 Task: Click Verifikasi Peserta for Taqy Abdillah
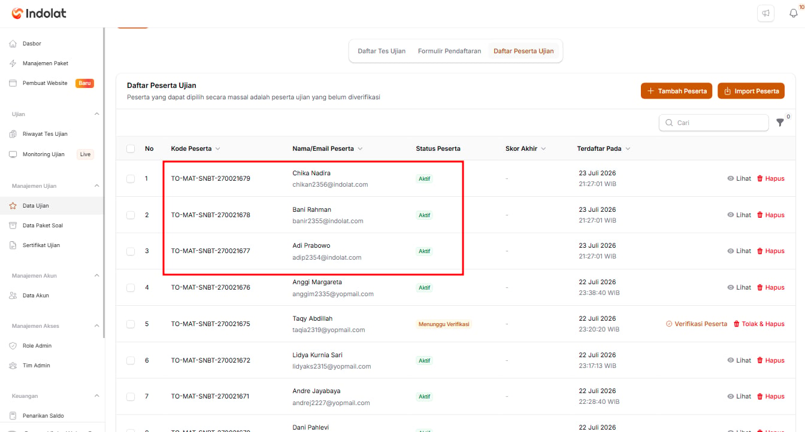pyautogui.click(x=697, y=324)
